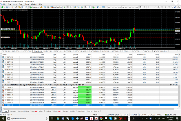Viewport: 181px width, 121px height.
Task: Select the MN timeframe button
Action: coord(137,7)
